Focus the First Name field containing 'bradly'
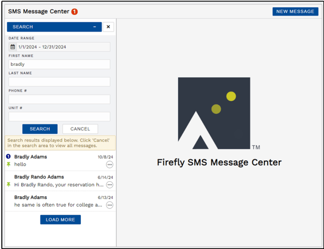 [x=59, y=64]
